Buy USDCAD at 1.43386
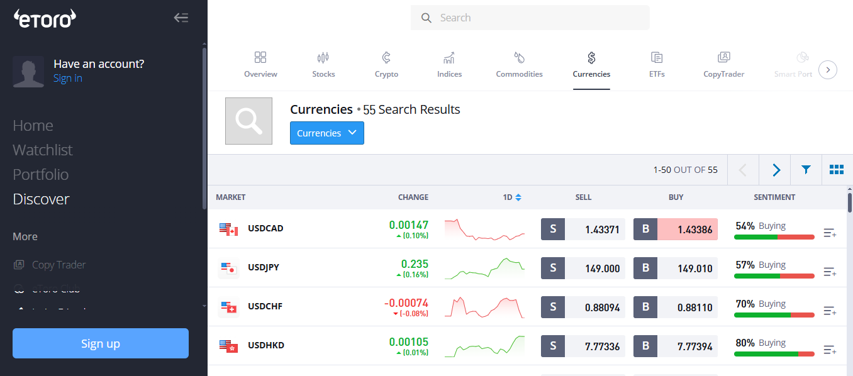Viewport: 853px width, 376px height. (x=676, y=229)
